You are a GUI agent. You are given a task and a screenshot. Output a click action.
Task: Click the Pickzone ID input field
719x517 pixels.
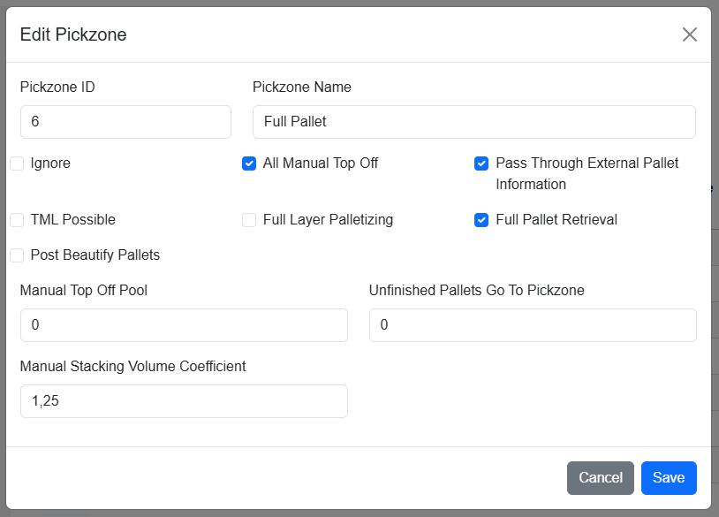click(125, 122)
